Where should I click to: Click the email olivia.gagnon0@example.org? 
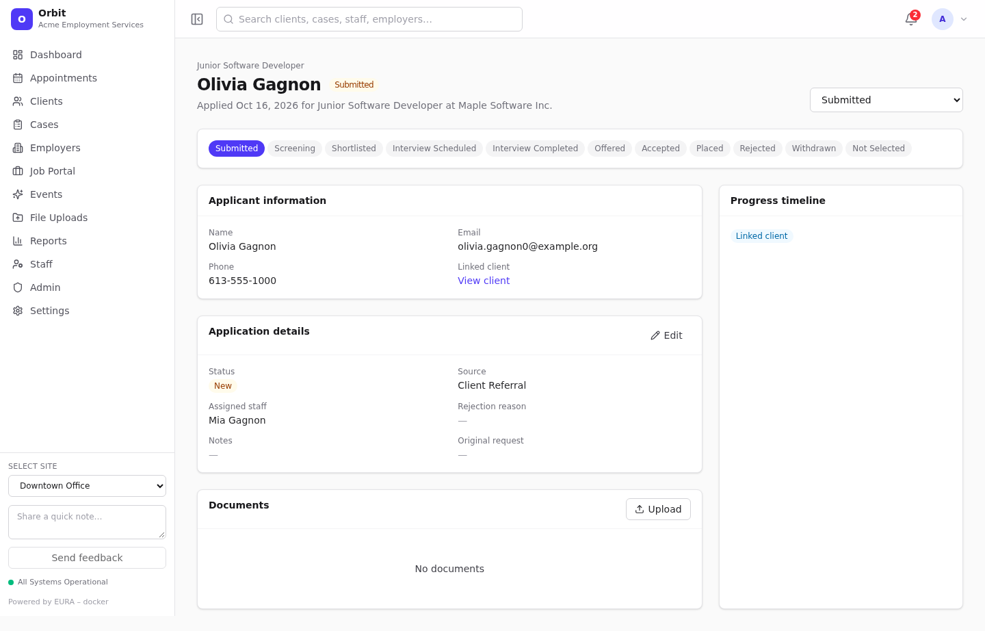(527, 246)
